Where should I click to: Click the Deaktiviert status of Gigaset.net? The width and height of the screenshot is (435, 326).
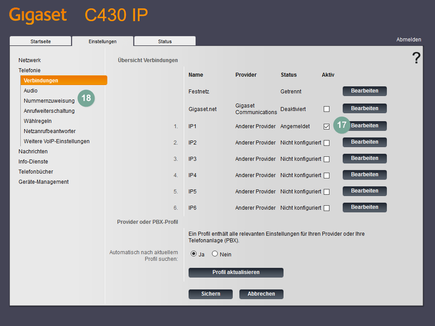click(x=293, y=109)
